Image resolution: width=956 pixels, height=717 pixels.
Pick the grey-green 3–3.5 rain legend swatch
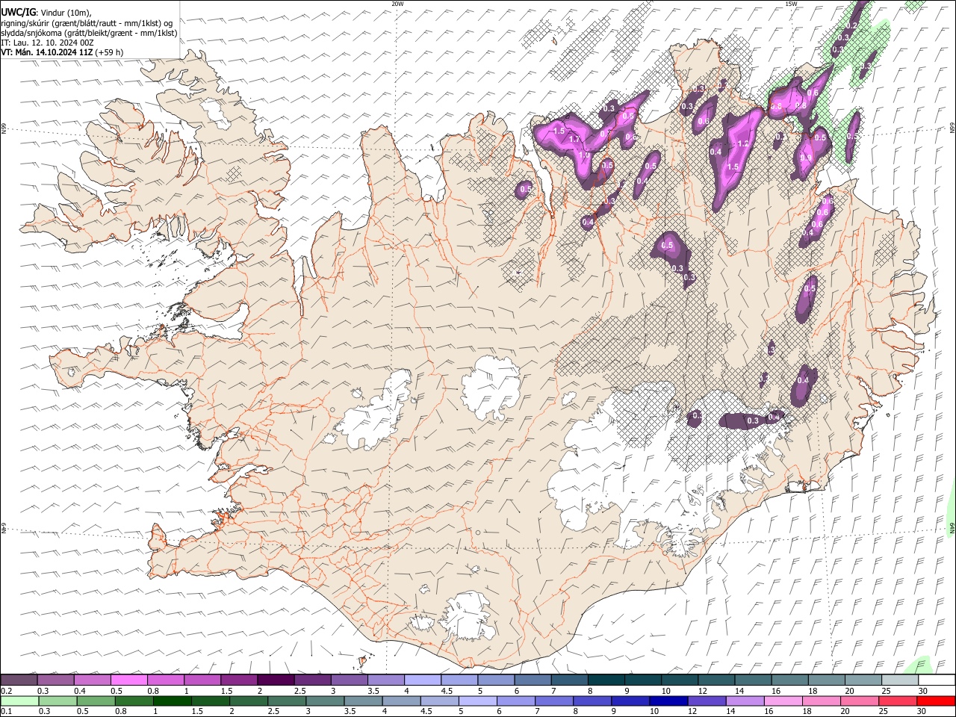(x=326, y=701)
